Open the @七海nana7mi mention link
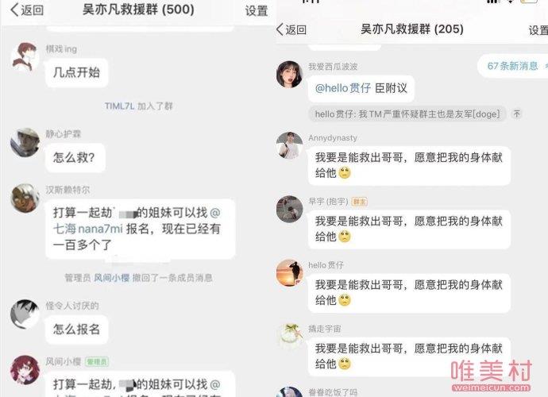The image size is (548, 397). tap(137, 221)
